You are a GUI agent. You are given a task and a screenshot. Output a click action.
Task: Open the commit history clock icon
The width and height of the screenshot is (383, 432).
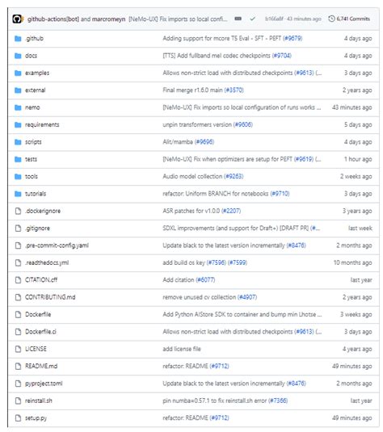[x=331, y=19]
